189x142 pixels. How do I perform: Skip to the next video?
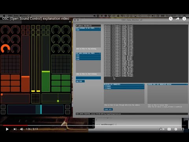[x=15, y=129]
